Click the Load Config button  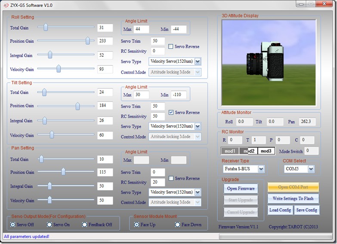(x=280, y=210)
